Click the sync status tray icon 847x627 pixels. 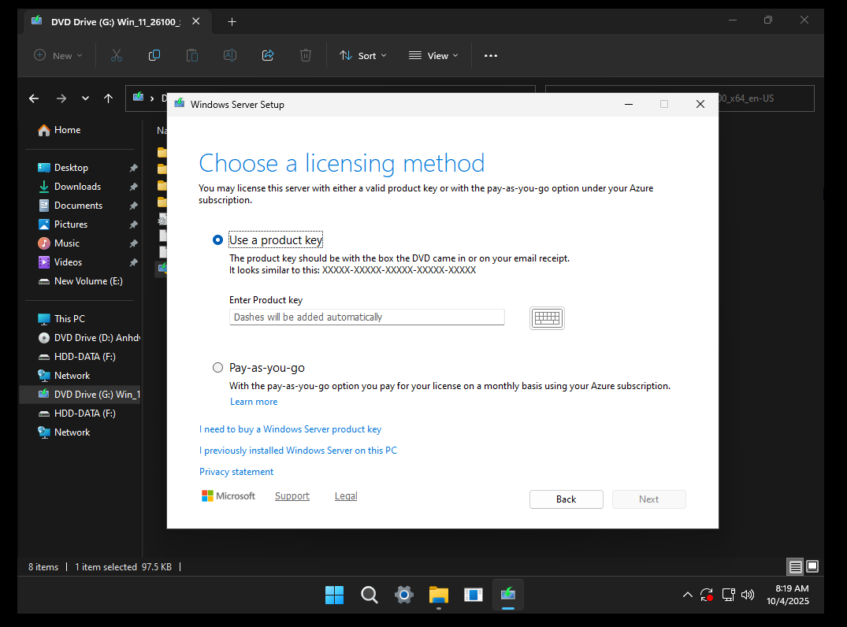tap(707, 595)
